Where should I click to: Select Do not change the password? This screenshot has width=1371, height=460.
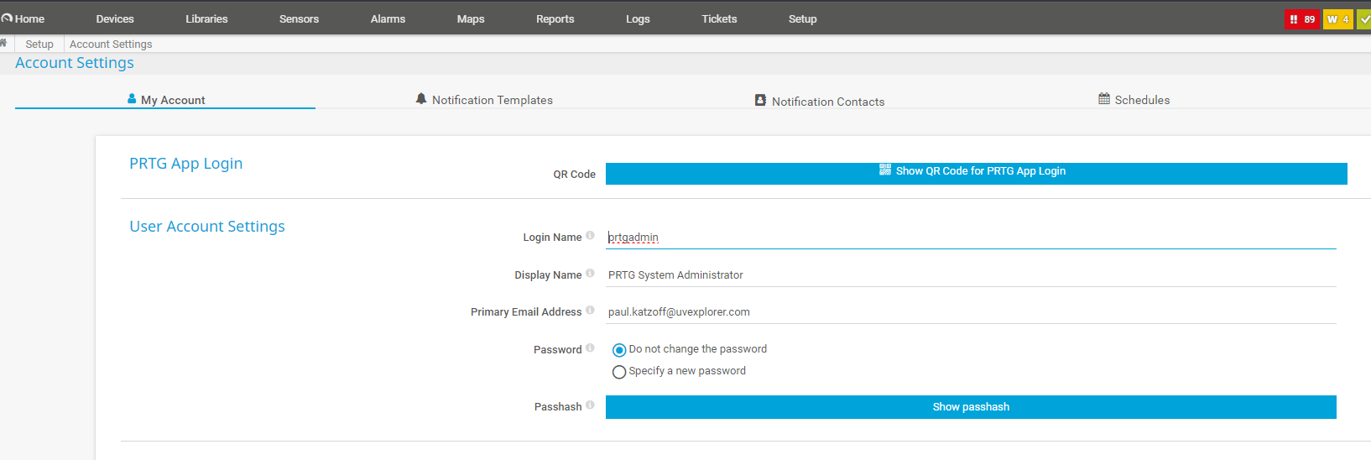click(619, 350)
